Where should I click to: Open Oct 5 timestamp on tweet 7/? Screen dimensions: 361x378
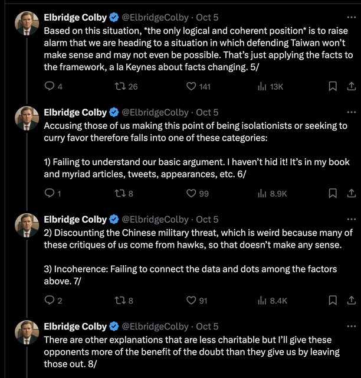click(x=207, y=219)
